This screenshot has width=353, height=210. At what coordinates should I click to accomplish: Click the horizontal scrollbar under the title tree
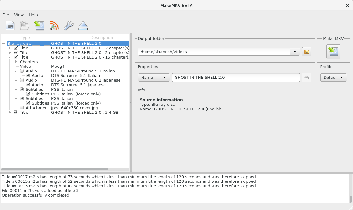[x=55, y=169]
